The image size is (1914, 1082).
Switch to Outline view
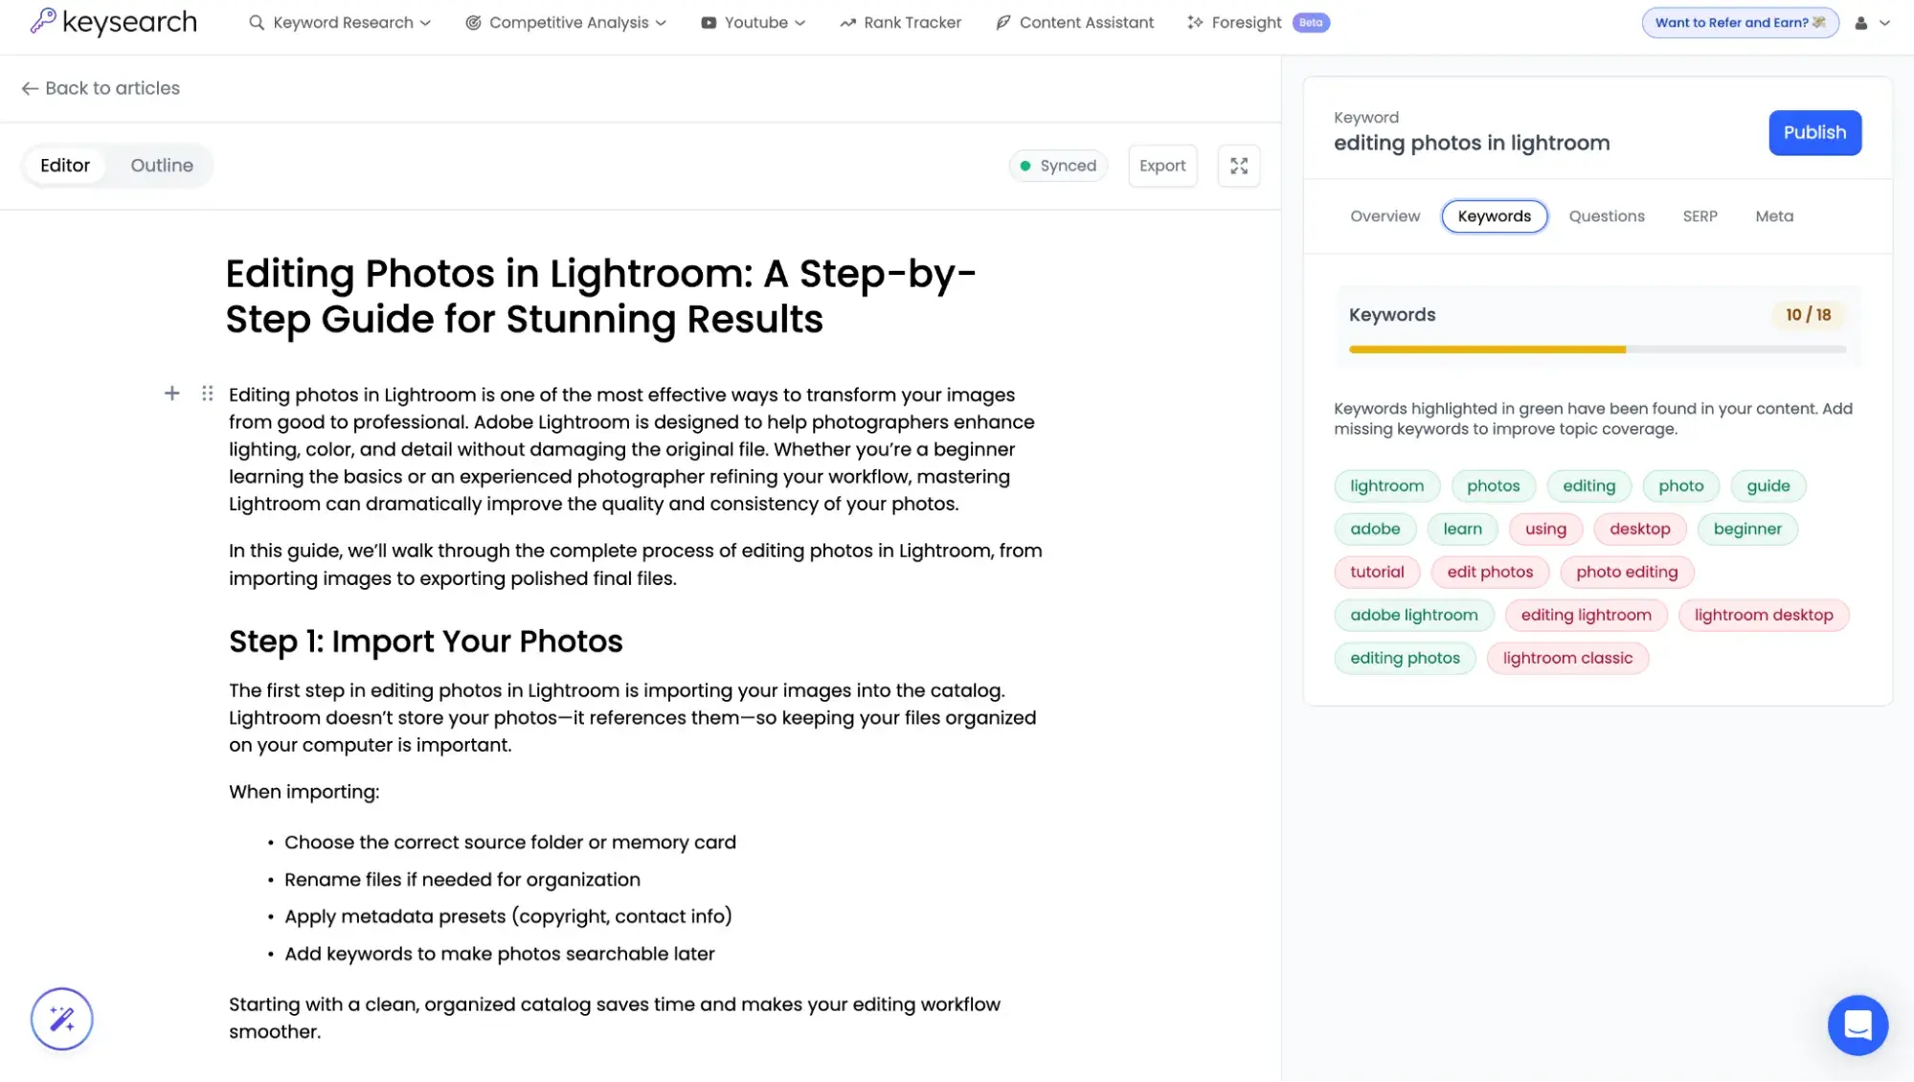(161, 165)
